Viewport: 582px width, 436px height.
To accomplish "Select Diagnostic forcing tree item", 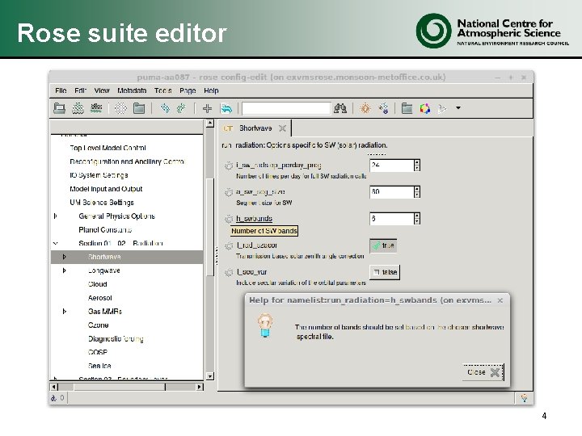I will [116, 339].
